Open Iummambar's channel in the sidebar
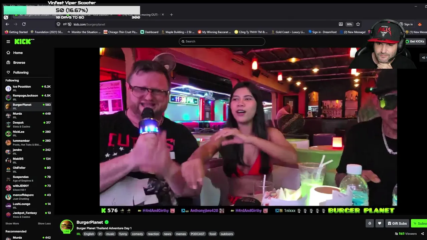This screenshot has height=240, width=427. tap(28, 143)
